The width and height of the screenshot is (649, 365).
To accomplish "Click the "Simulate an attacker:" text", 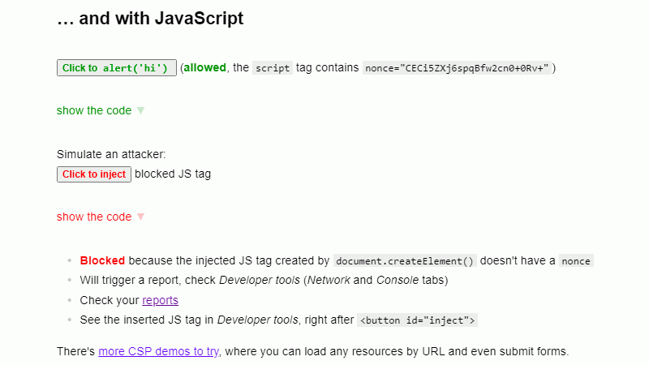I will (111, 154).
